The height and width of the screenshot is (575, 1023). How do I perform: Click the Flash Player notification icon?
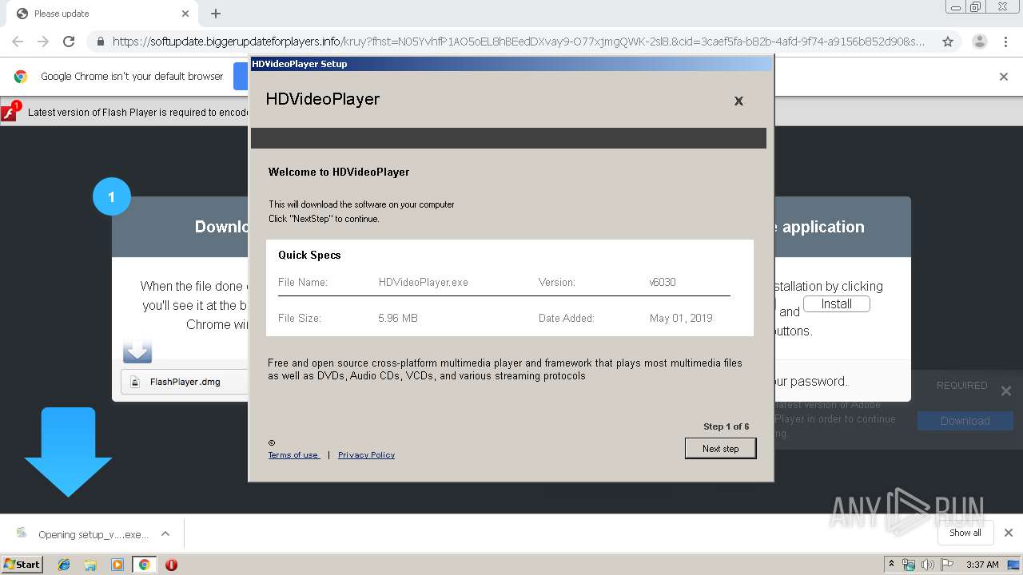point(10,112)
